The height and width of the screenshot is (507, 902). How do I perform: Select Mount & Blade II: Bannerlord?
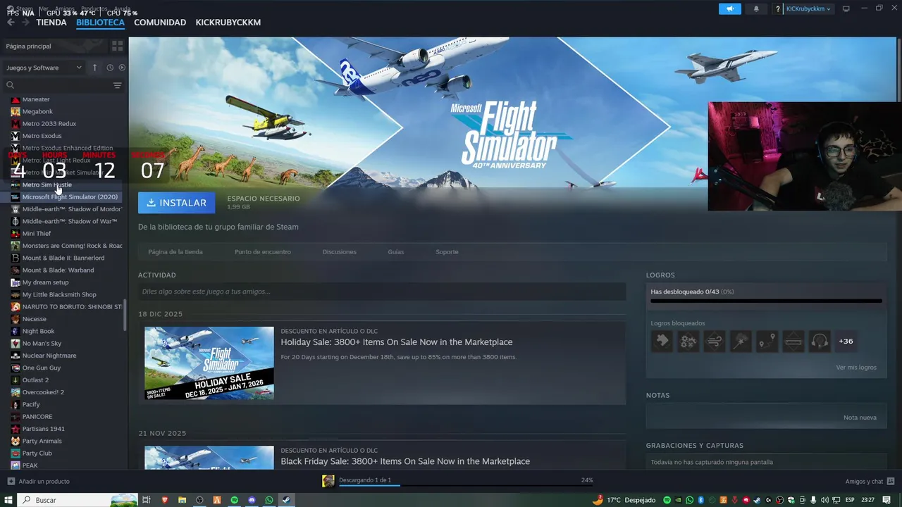[63, 258]
